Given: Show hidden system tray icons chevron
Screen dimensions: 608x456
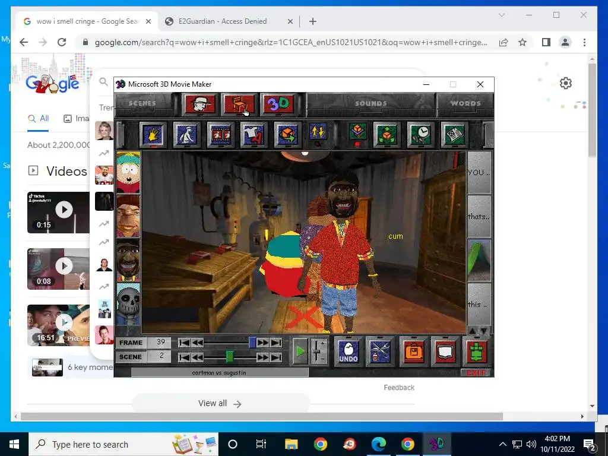Looking at the screenshot, I should click(502, 444).
